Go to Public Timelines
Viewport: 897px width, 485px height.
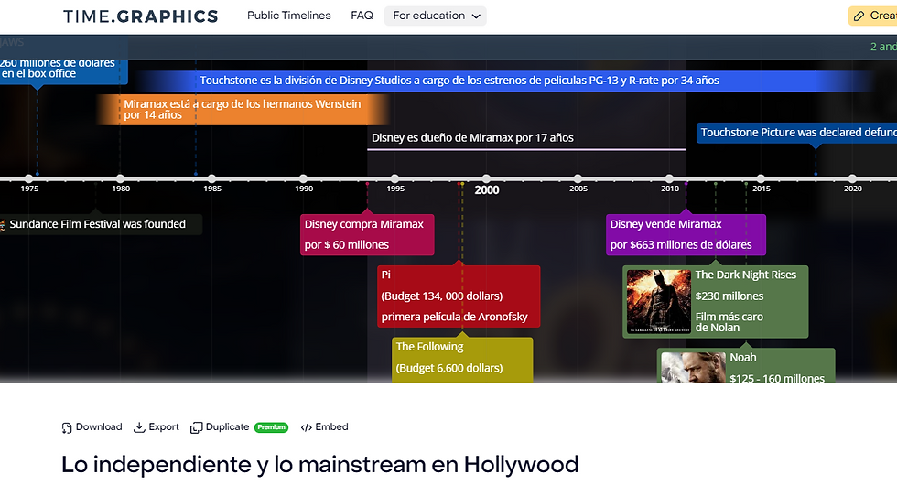click(x=289, y=16)
